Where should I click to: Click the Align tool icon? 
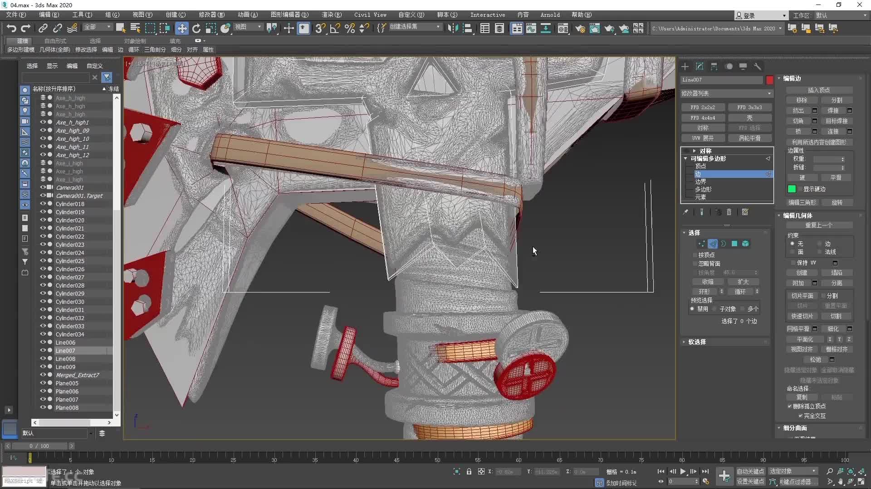pyautogui.click(x=467, y=29)
